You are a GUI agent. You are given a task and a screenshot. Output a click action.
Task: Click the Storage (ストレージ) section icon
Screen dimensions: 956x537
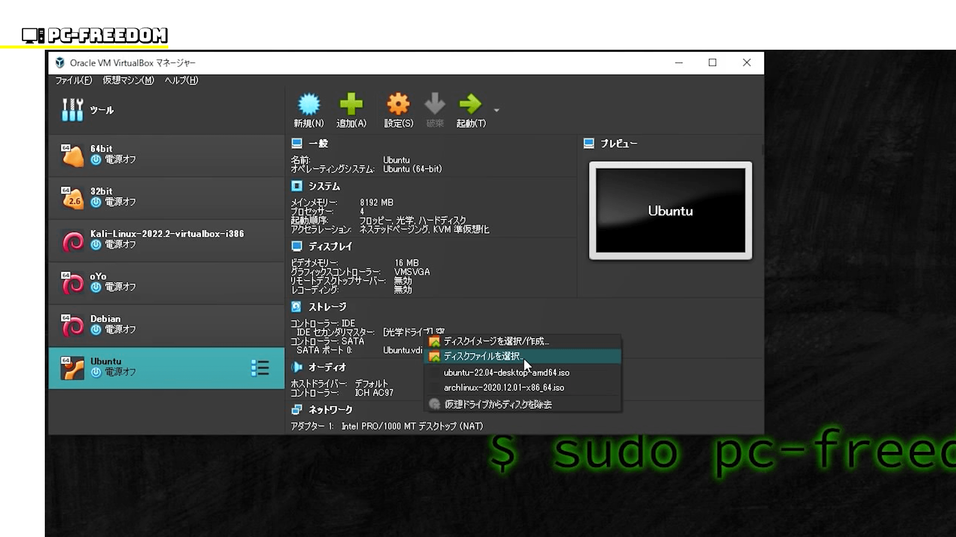(296, 307)
